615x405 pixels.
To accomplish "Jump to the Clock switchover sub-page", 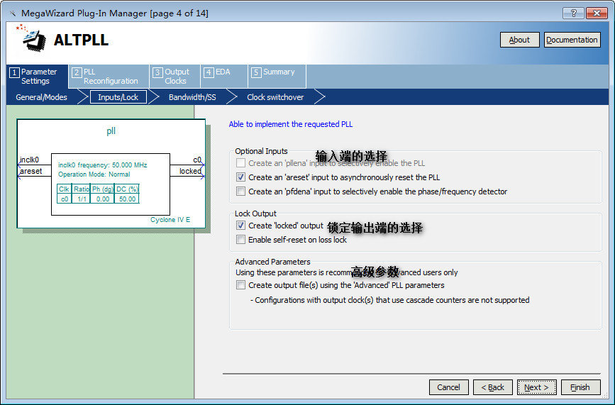I will [275, 97].
